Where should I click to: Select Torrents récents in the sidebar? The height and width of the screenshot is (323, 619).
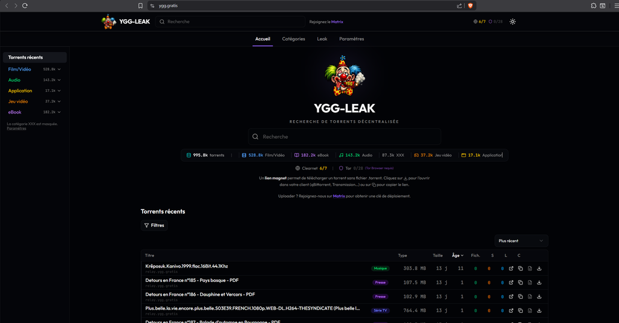(34, 57)
